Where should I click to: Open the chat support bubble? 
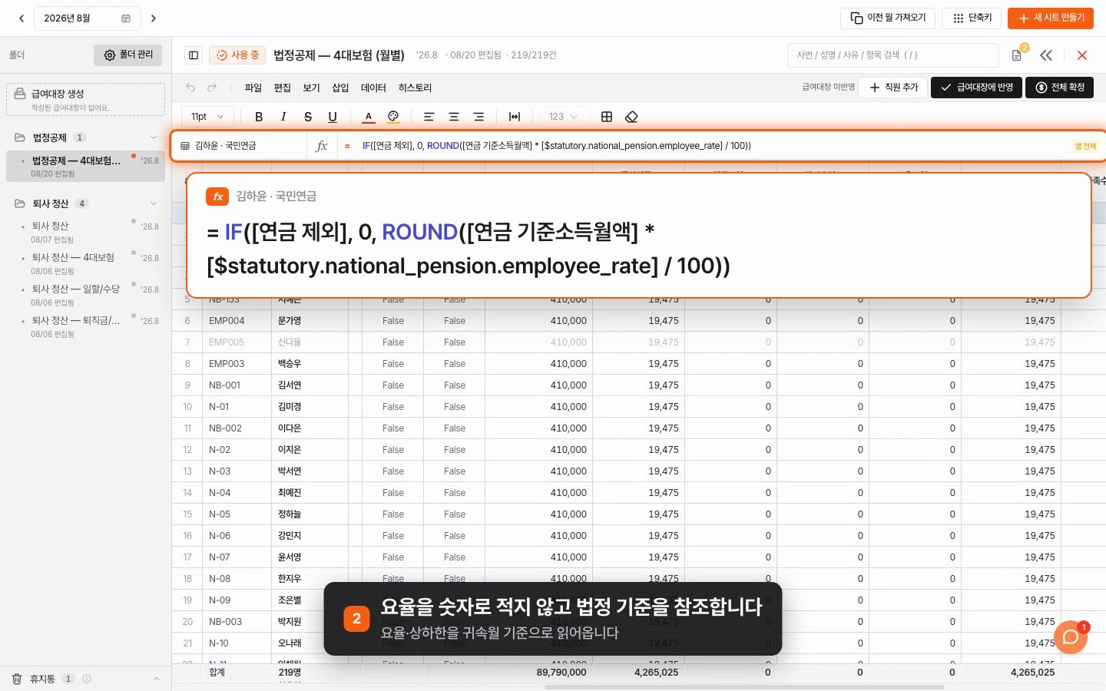tap(1071, 637)
